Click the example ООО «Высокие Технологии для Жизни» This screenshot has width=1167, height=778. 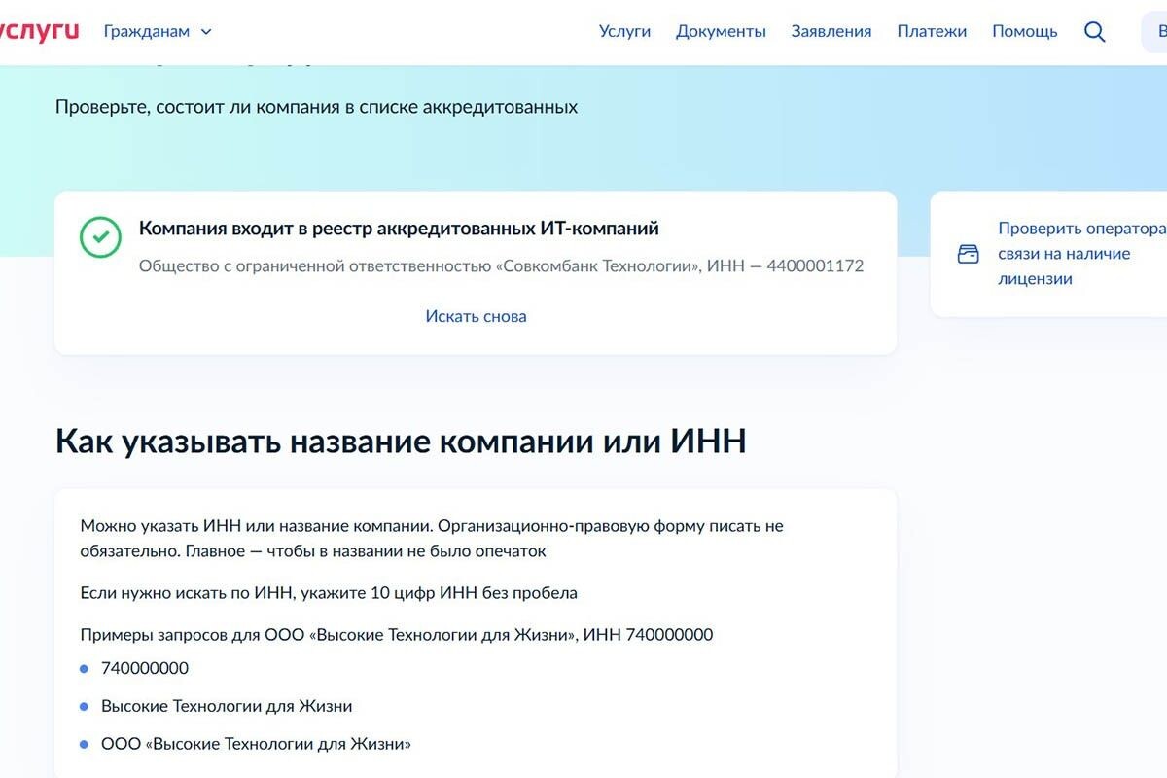[255, 743]
